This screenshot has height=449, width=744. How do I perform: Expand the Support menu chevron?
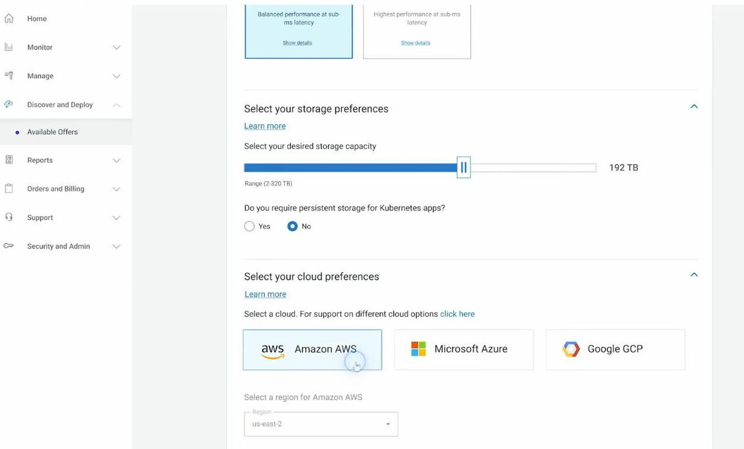[117, 218]
